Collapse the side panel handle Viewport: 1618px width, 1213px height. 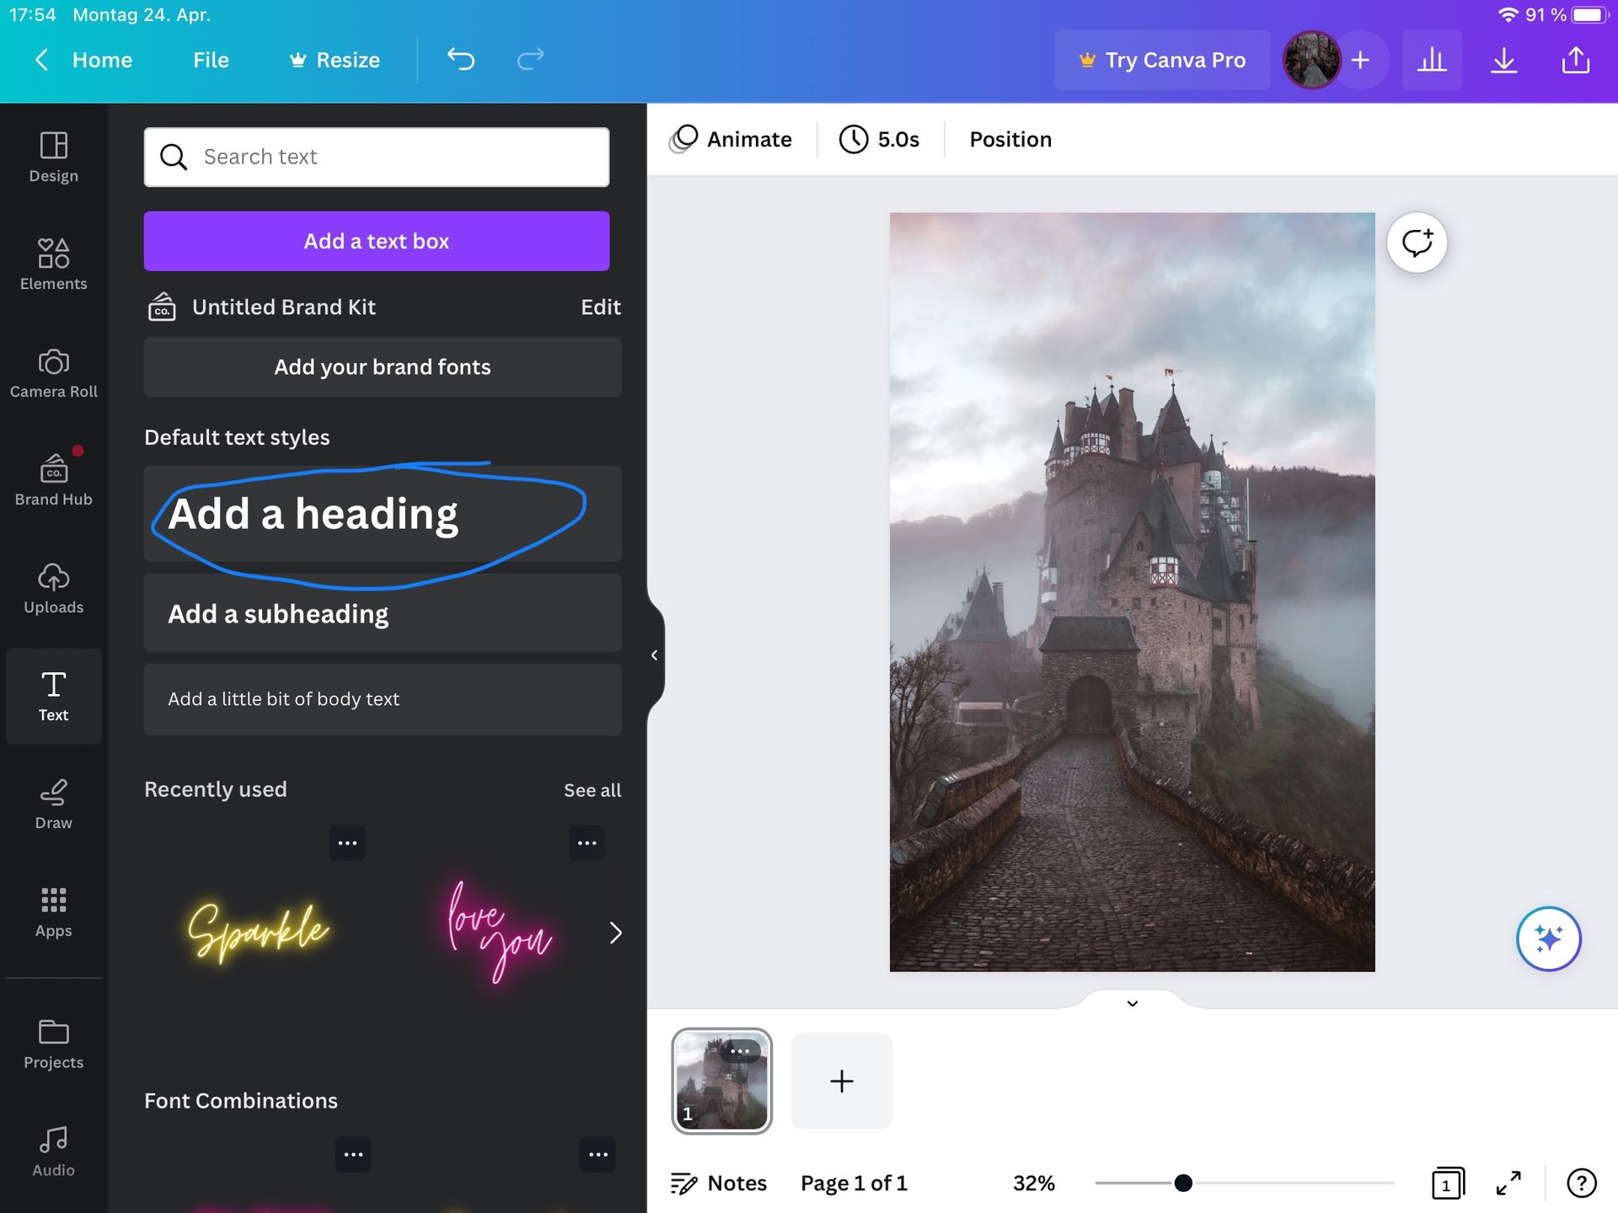655,655
